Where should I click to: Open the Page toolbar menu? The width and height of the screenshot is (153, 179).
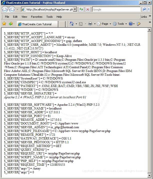click(104, 24)
